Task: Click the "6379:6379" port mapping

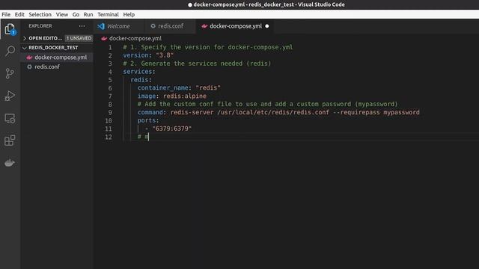Action: tap(171, 129)
